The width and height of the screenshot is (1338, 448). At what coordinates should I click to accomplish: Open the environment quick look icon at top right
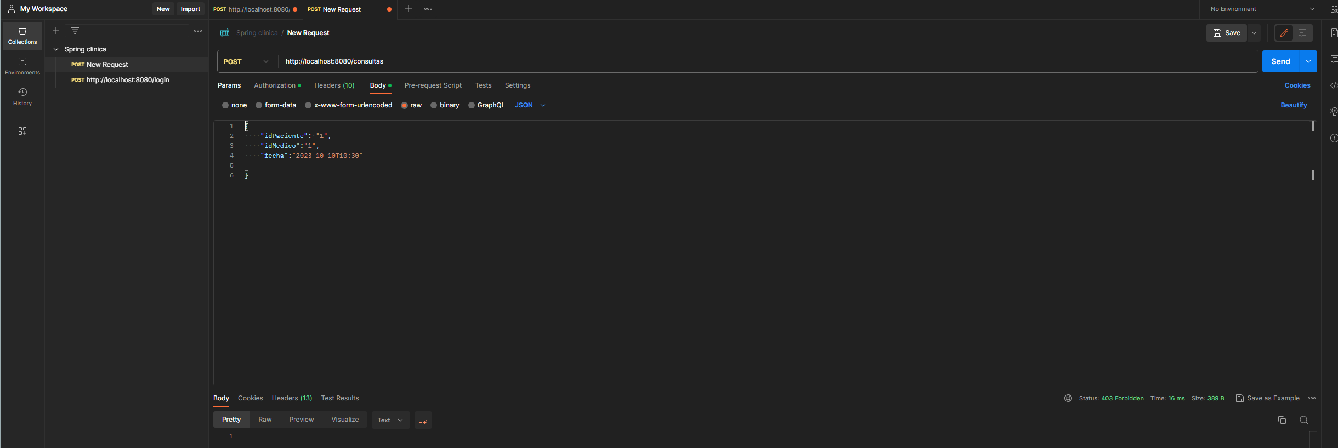[x=1334, y=9]
